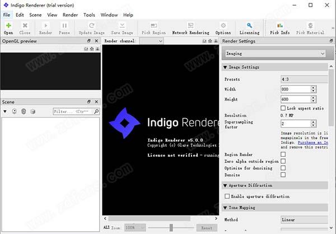
Task: Open the Edit menu
Action: 20,15
